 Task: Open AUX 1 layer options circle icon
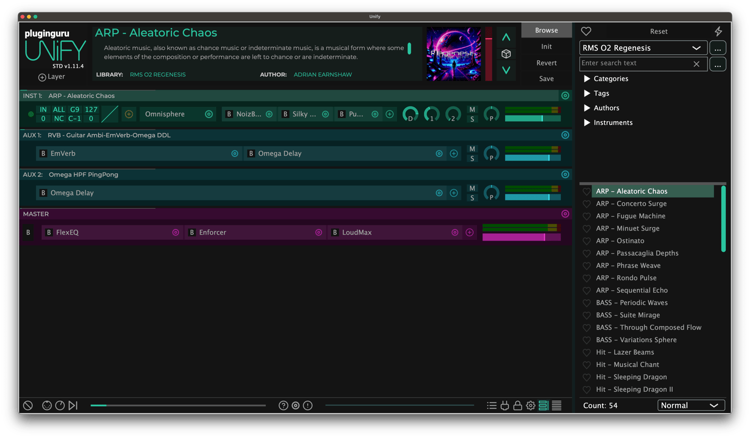click(x=565, y=135)
